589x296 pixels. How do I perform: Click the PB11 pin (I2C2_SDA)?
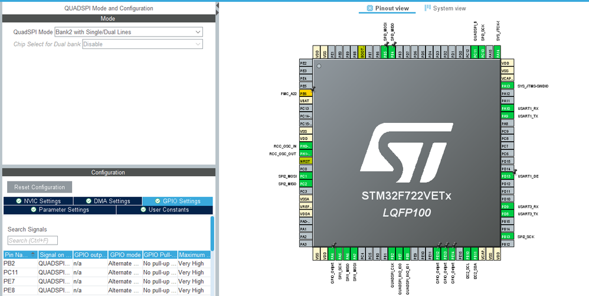(475, 254)
